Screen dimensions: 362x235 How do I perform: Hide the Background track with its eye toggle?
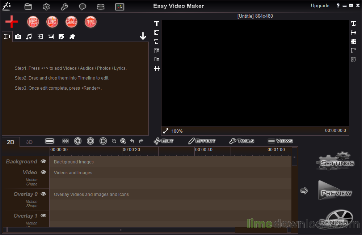tap(43, 161)
